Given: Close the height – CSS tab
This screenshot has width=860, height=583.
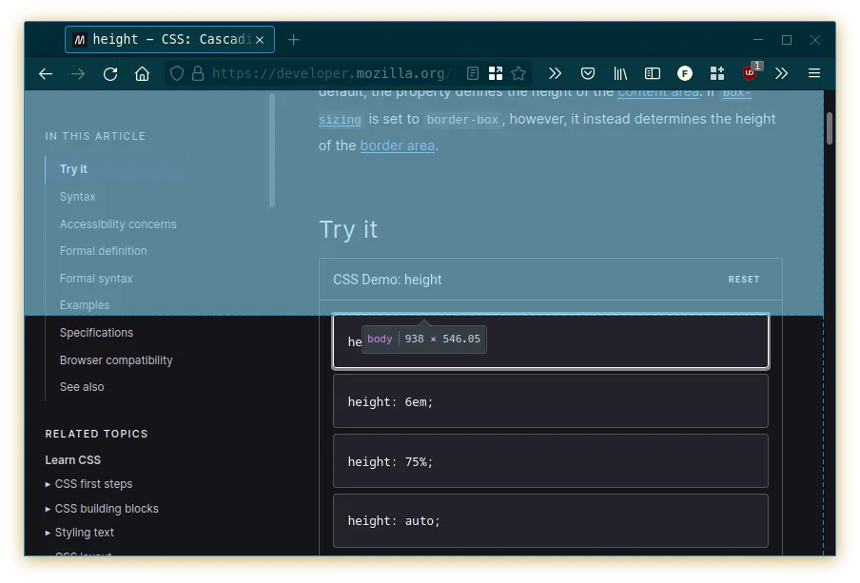Looking at the screenshot, I should 260,40.
